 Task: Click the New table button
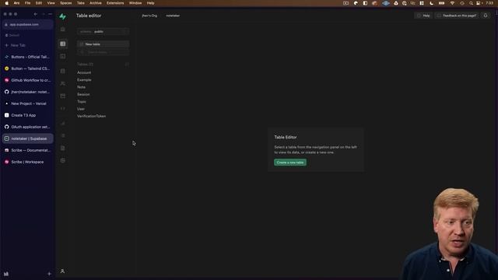coord(103,44)
